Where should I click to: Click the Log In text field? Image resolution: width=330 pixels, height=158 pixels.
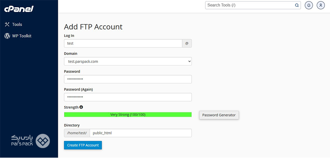coord(123,43)
